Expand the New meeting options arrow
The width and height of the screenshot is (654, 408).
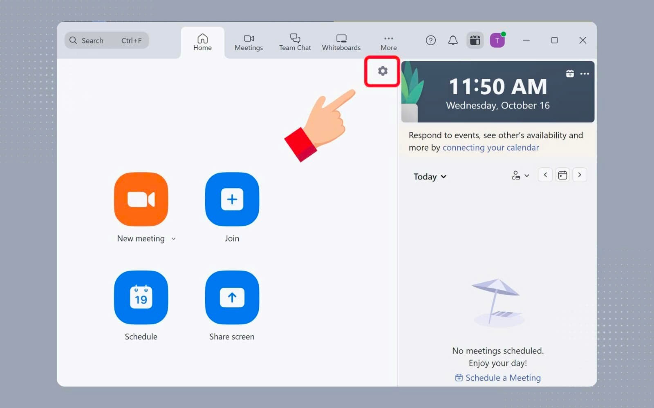tap(174, 239)
